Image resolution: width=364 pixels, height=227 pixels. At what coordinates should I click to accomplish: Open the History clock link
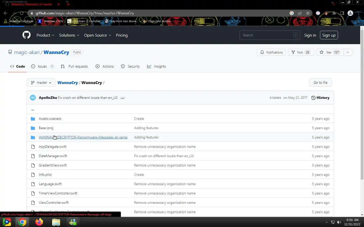(320, 98)
